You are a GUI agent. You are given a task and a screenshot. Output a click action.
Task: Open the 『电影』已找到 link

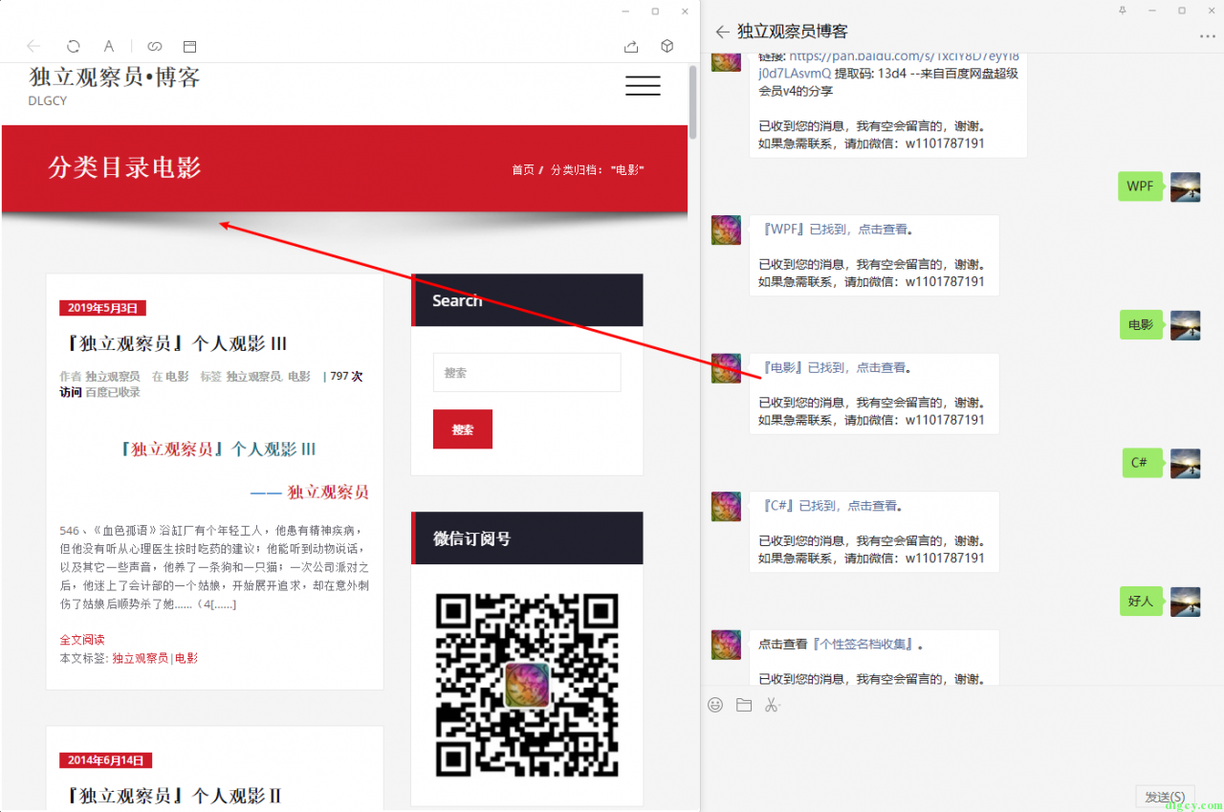click(836, 367)
